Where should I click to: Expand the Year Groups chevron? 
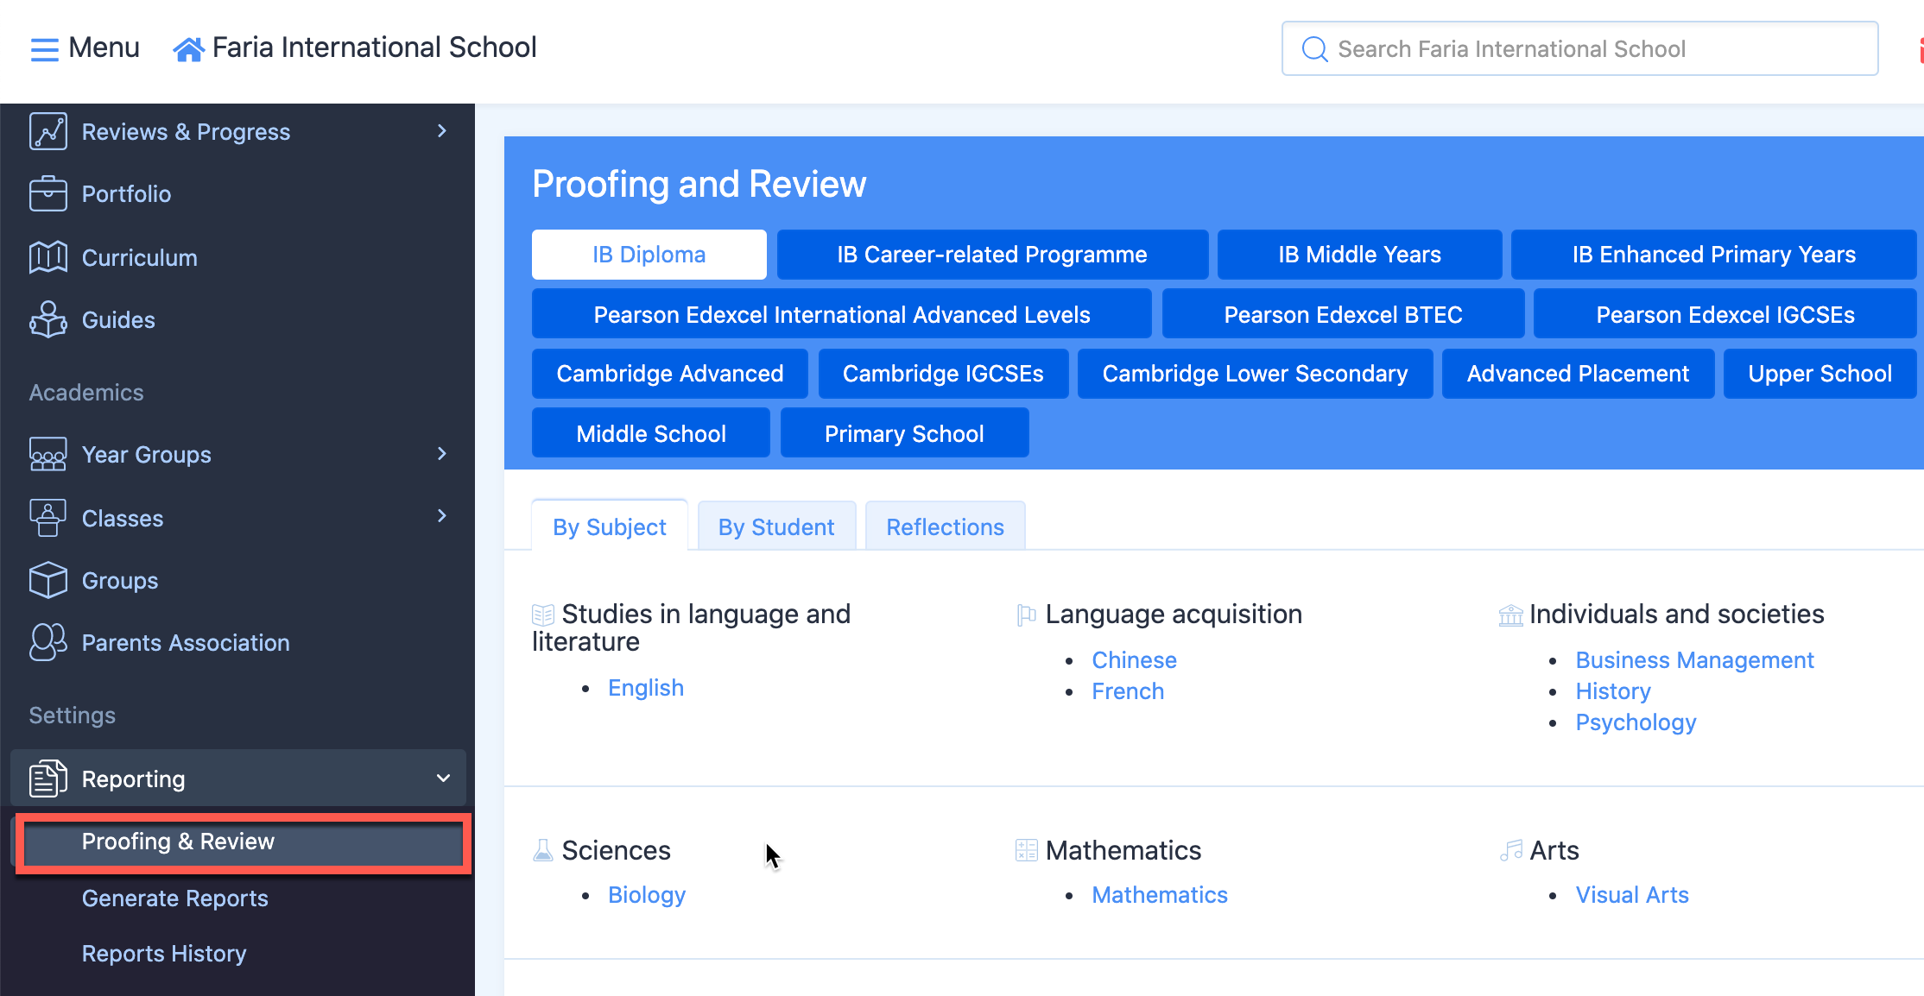(x=442, y=454)
